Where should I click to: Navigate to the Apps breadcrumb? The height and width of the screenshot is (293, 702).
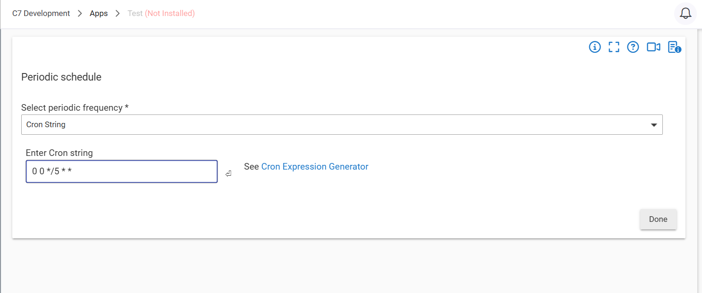coord(99,14)
